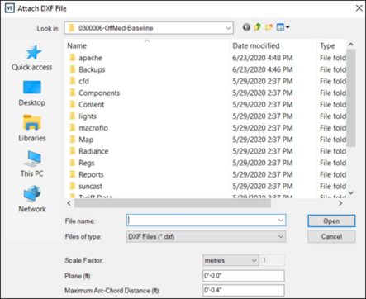
Task: Create a new folder via toolbar icon
Action: (269, 27)
